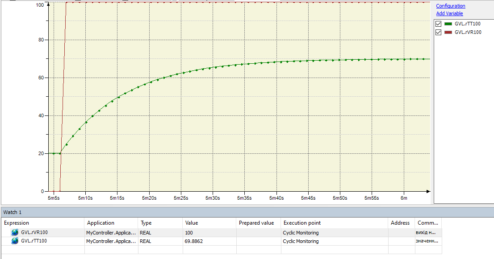The height and width of the screenshot is (259, 494).
Task: Click the Add Variable link
Action: [x=449, y=13]
